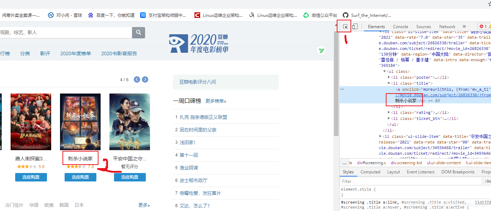This screenshot has width=491, height=211.
Task: Click the carousel previous-arrow icon
Action: click(x=137, y=79)
